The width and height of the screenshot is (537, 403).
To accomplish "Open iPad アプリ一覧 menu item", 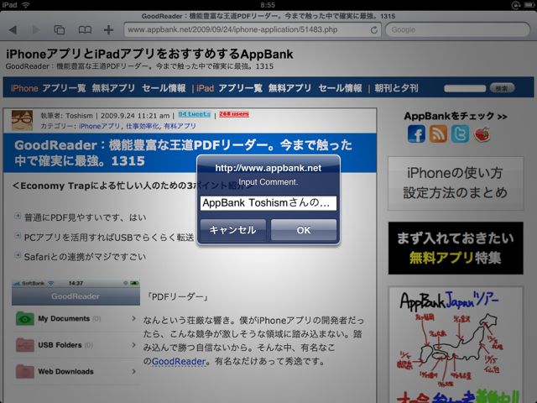I will click(240, 88).
